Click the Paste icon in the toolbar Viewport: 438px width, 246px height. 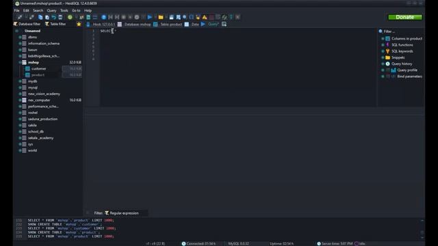[x=47, y=17]
